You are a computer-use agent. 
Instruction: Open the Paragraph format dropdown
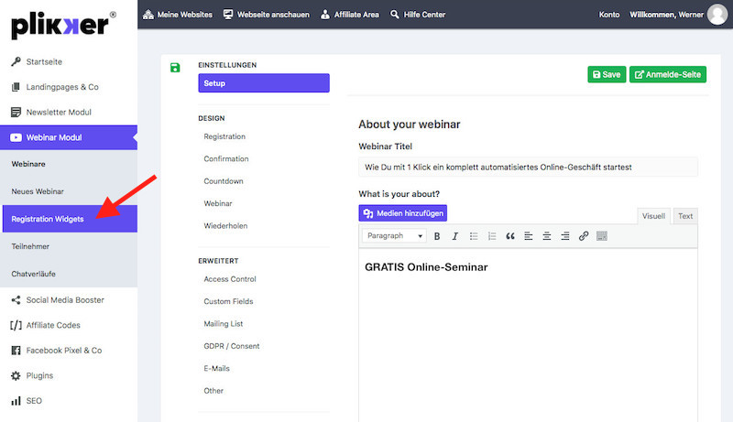(x=394, y=236)
